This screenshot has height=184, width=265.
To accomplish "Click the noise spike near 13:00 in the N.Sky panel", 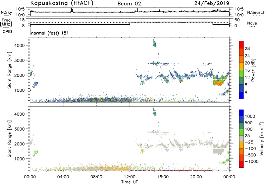I will coord(138,10).
